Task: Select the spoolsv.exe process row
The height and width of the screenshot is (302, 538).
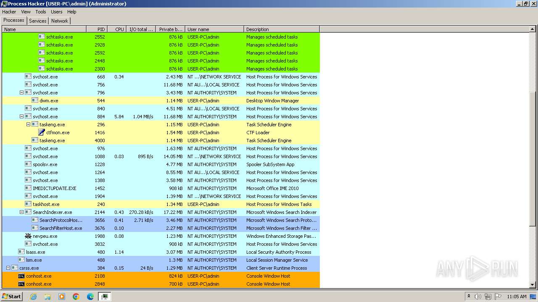Action: [161, 164]
